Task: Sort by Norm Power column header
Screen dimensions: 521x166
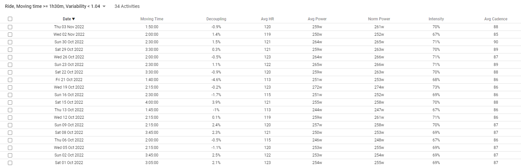Action: click(x=379, y=19)
